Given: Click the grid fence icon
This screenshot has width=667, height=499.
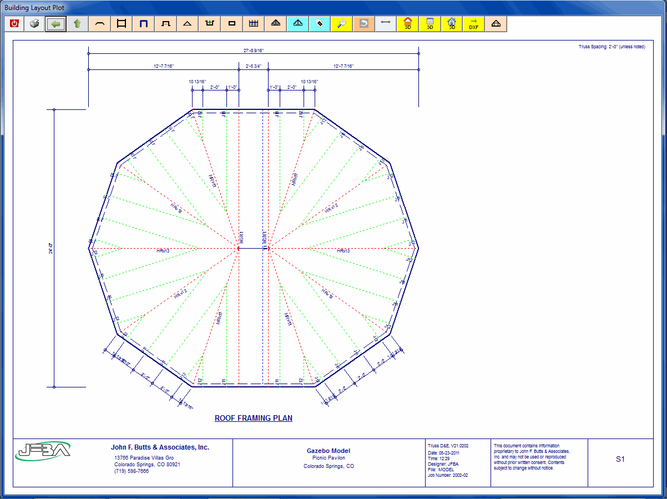Looking at the screenshot, I should coord(254,24).
